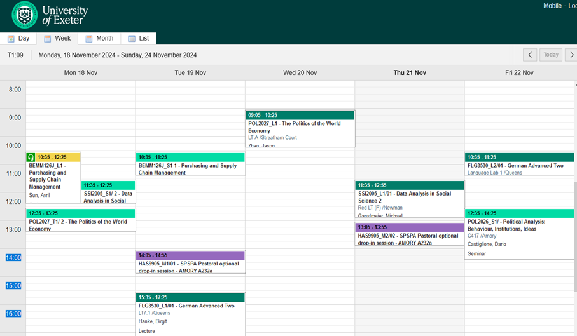
Task: Advance to next week with right arrow
Action: (x=571, y=55)
